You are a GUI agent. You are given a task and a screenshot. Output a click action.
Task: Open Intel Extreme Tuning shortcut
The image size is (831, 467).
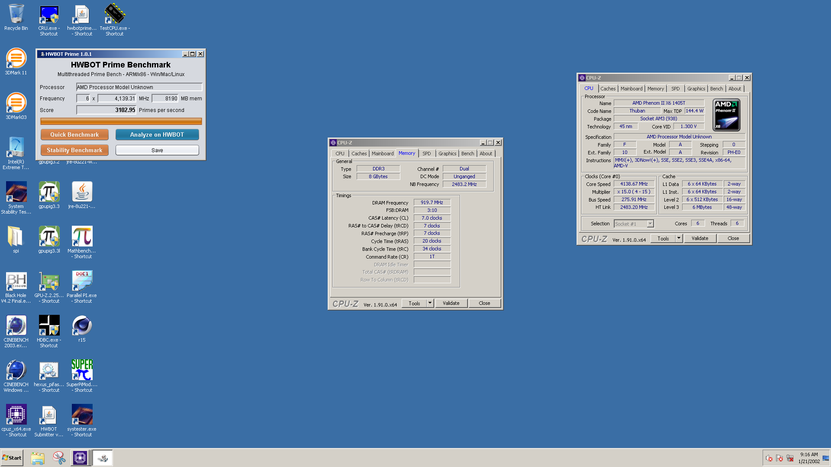click(16, 153)
